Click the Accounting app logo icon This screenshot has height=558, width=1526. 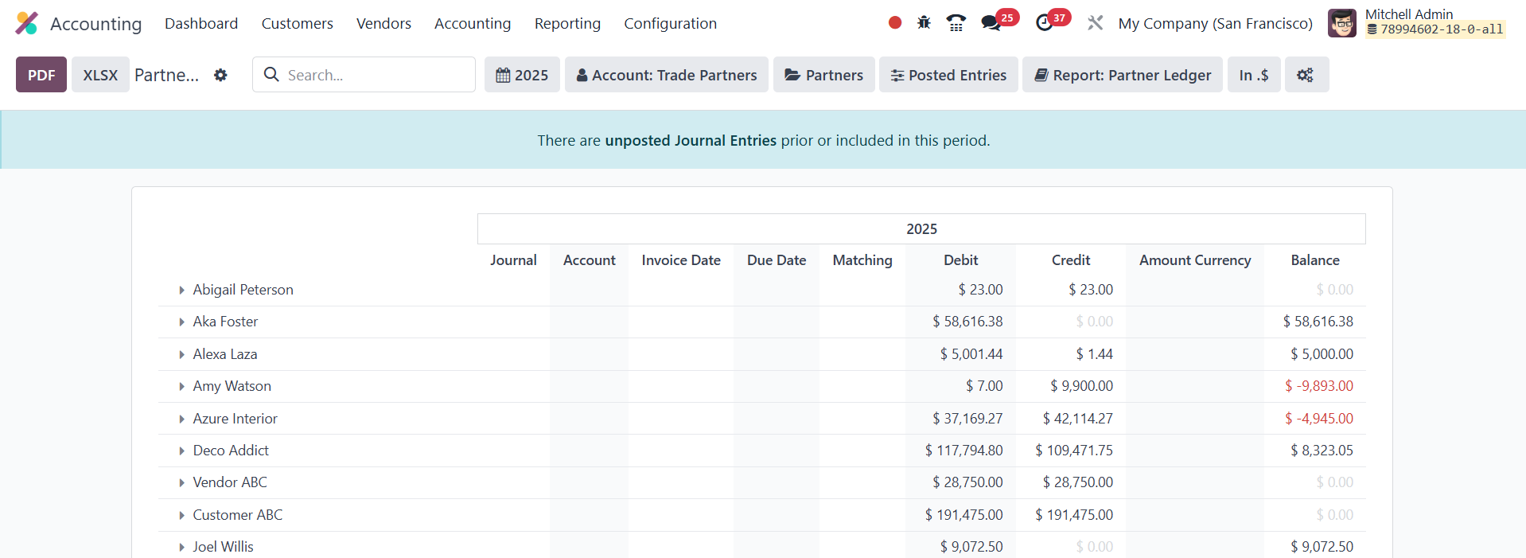click(26, 23)
